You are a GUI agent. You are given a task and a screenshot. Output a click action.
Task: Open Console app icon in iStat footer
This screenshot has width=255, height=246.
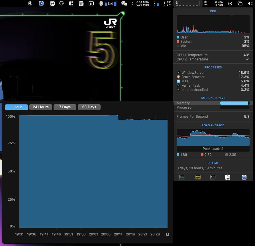point(198,177)
